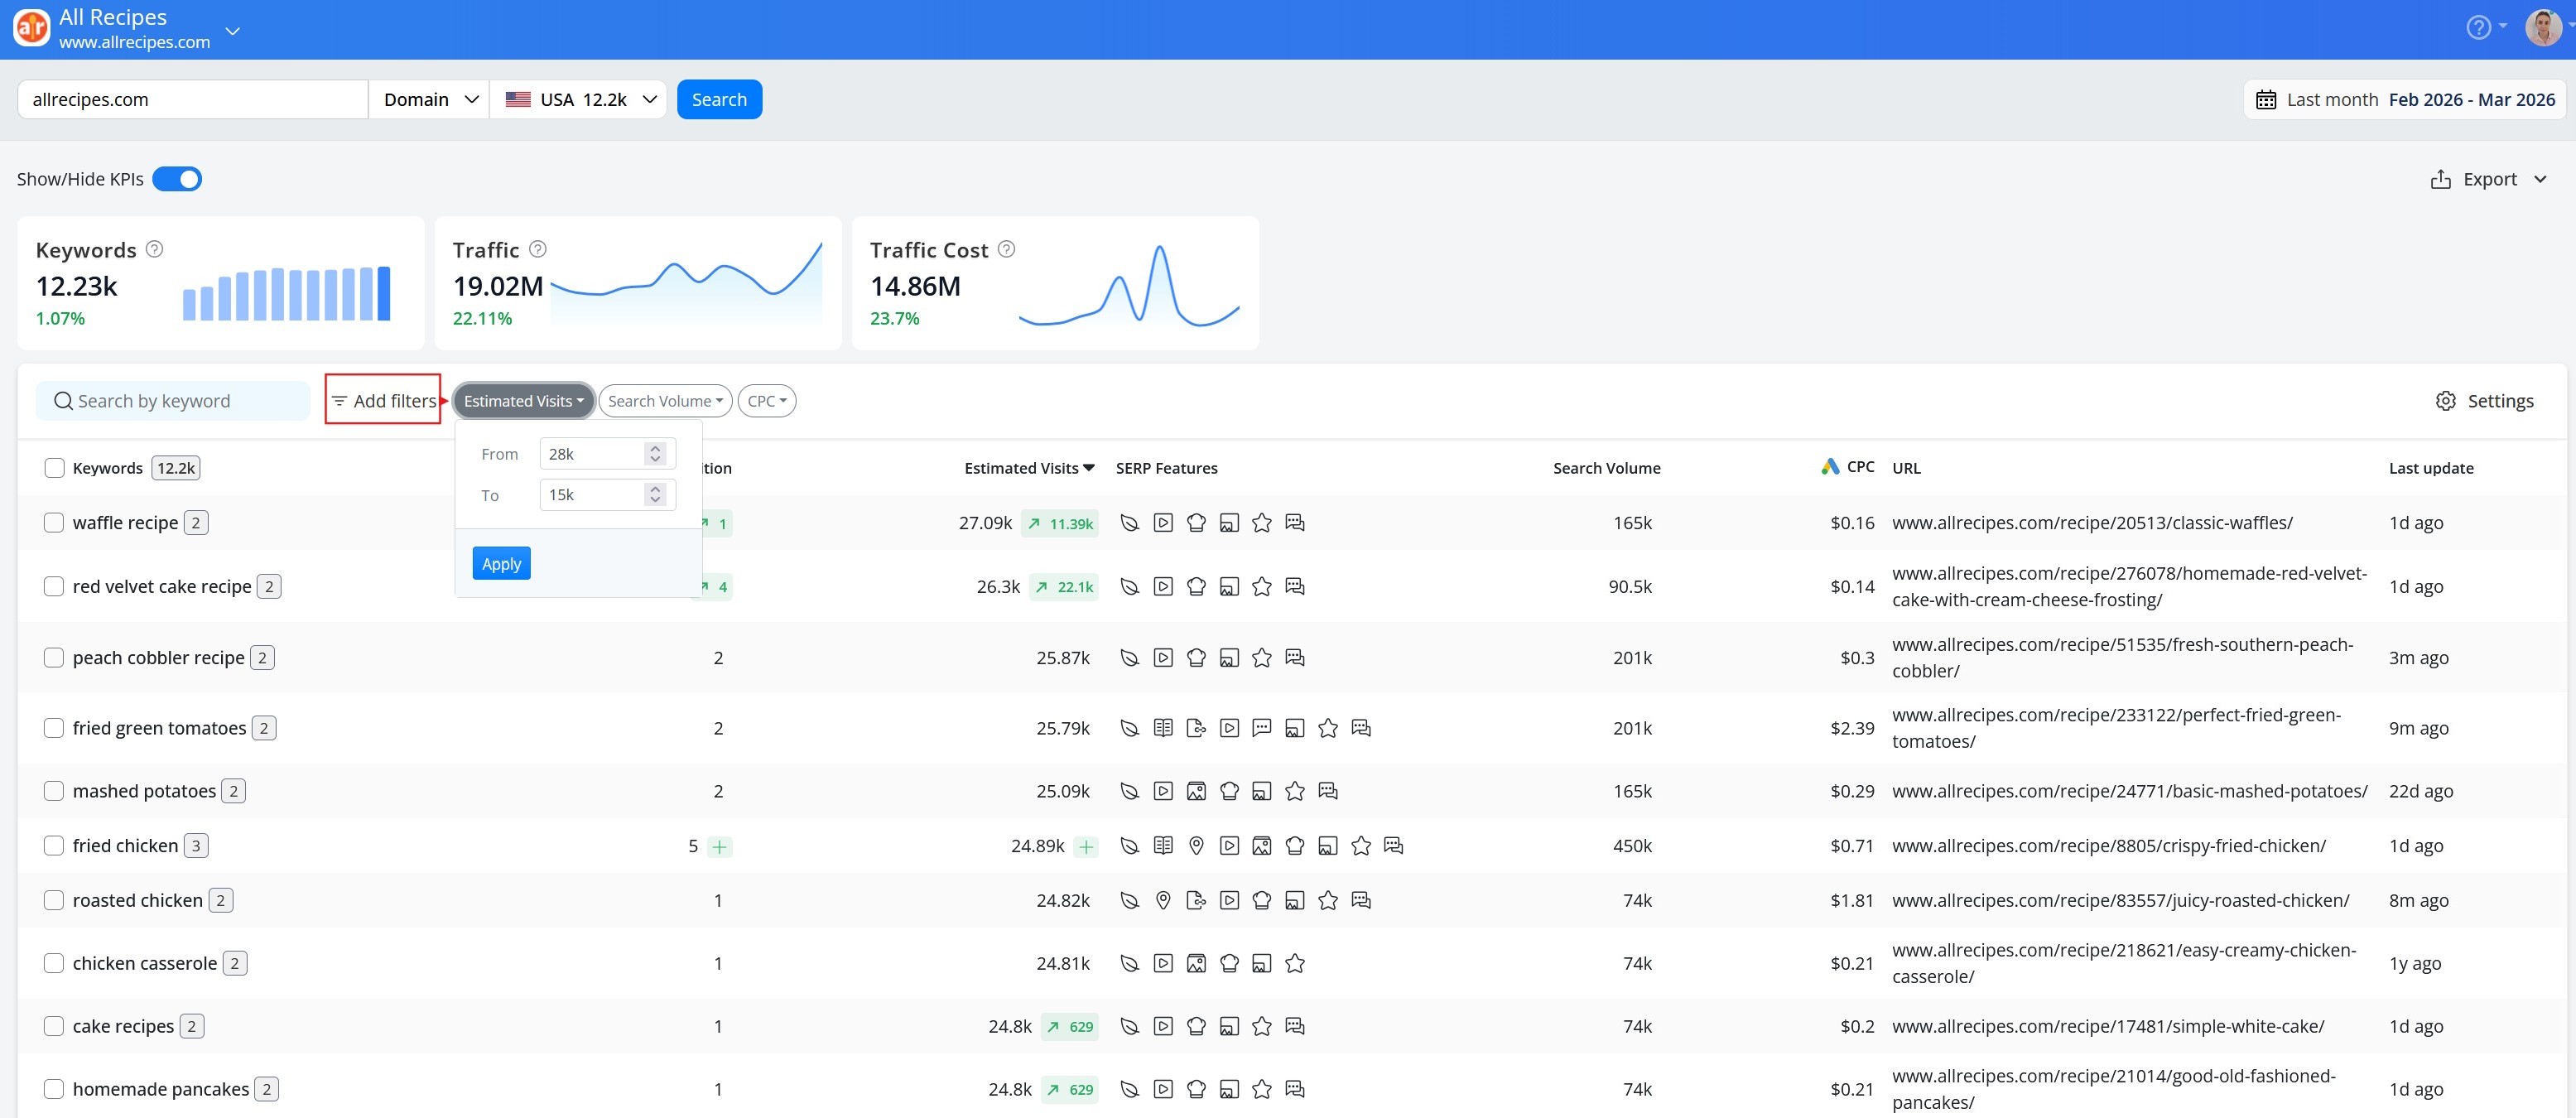Open the Estimated Visits filter dropdown

point(524,401)
